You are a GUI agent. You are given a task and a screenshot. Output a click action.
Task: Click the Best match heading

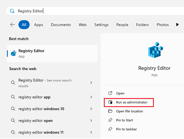coord(19,39)
